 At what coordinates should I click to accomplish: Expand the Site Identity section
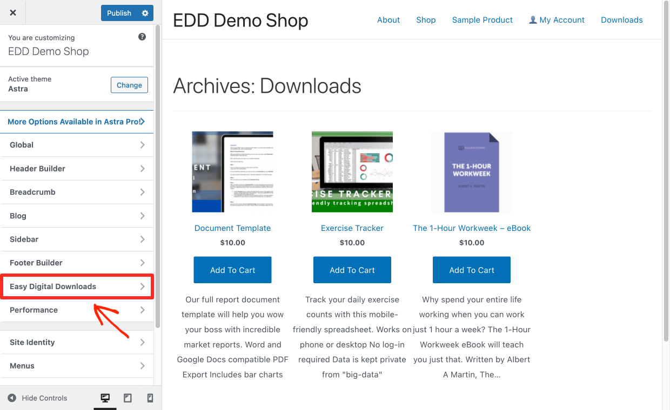coord(77,343)
